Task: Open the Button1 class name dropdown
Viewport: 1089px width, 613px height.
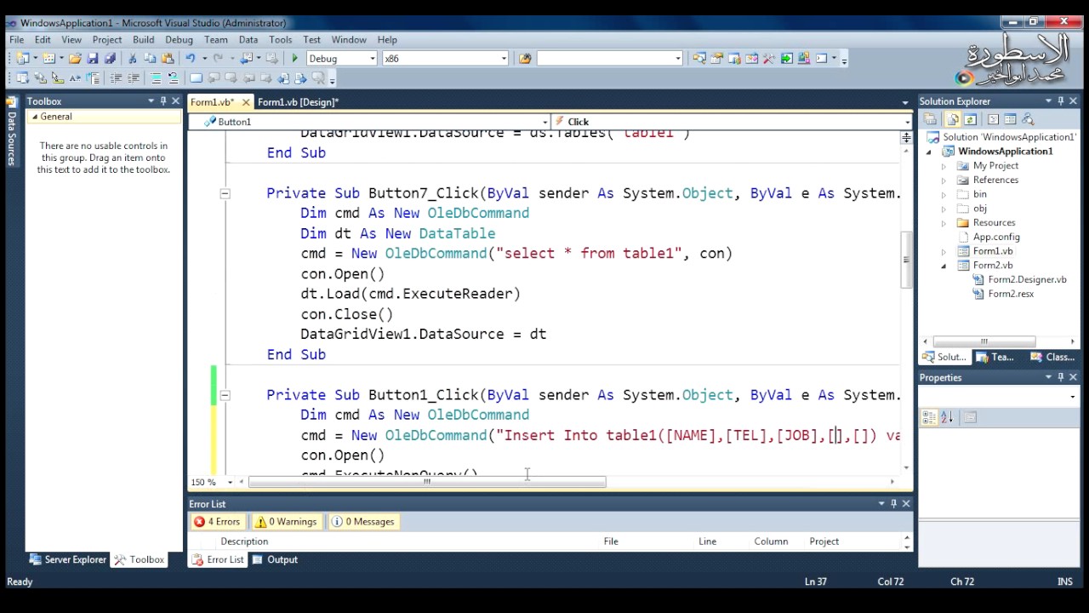Action: tap(544, 122)
